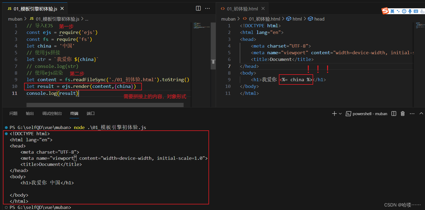Toggle the Sogou 英 language mode
Viewport: 425px width, 210px height.
[x=392, y=11]
